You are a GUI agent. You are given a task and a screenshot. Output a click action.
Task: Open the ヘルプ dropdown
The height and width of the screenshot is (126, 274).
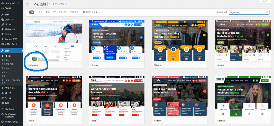click(x=266, y=1)
